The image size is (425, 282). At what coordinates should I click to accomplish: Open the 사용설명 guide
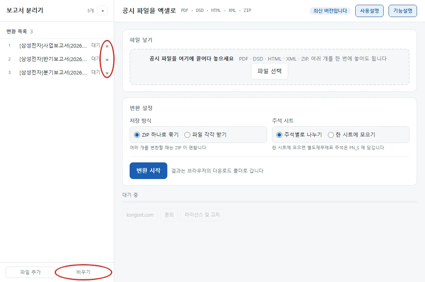369,11
